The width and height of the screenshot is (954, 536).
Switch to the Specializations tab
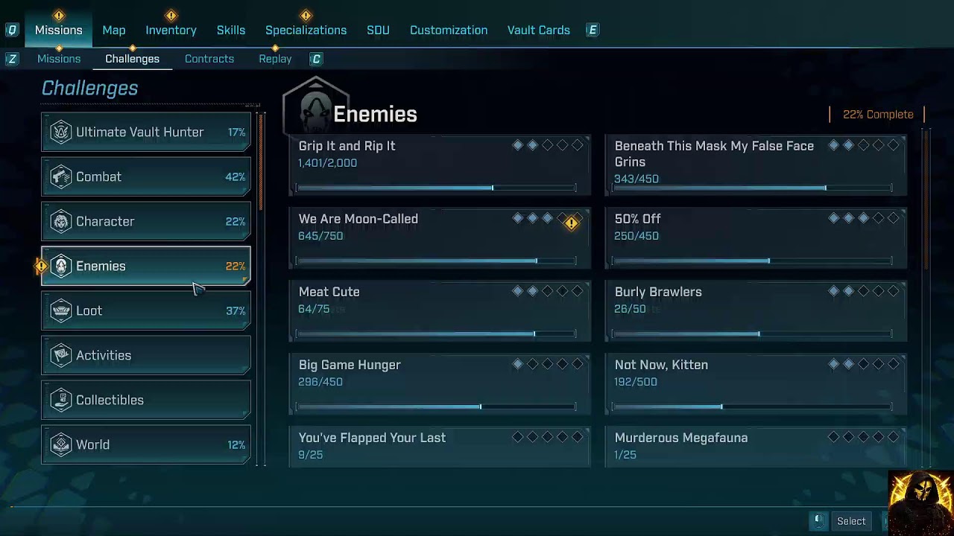pos(306,30)
